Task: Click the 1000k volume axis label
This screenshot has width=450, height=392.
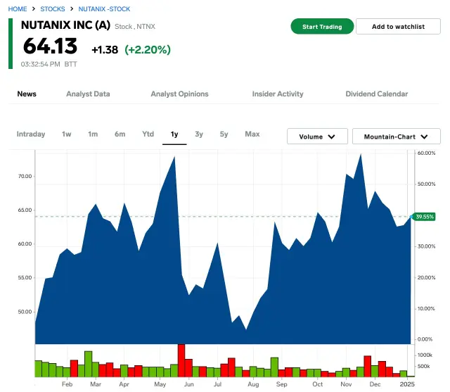Action: point(425,355)
